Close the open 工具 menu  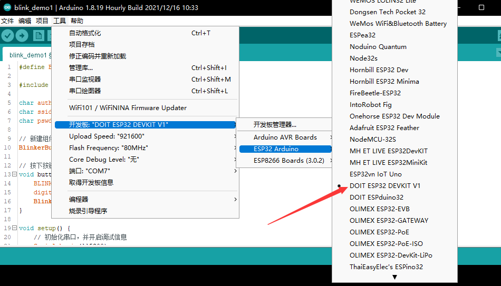click(x=60, y=21)
